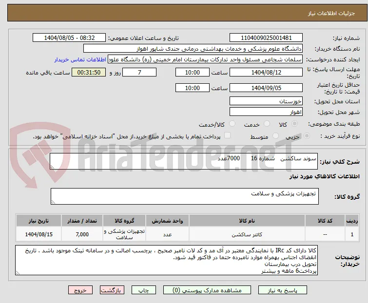Click the resize handle of گروه کالا box
This screenshot has height=303, width=368.
[53, 202]
